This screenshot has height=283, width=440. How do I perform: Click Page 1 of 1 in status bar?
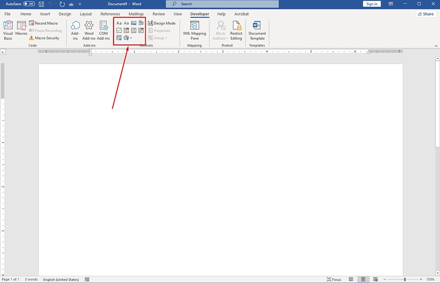11,279
